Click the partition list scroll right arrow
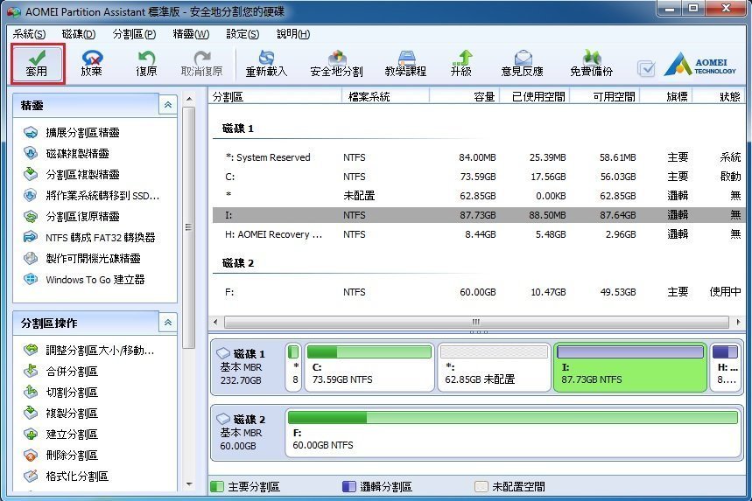Screen dimensions: 752x501 click(738, 322)
